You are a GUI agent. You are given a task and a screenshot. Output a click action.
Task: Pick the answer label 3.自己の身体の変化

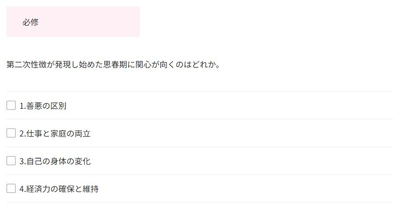pos(55,161)
